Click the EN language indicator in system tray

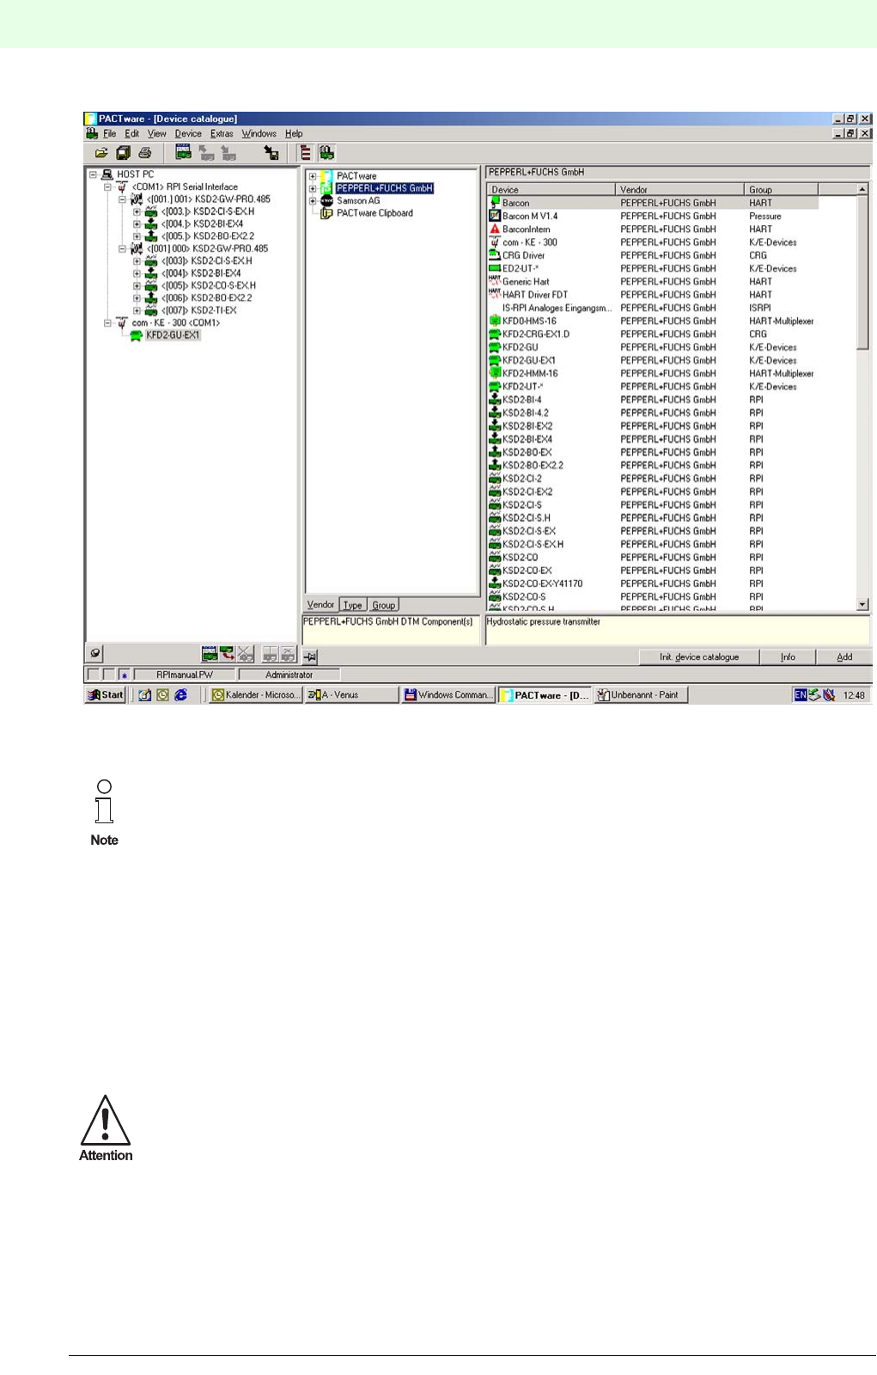point(800,694)
